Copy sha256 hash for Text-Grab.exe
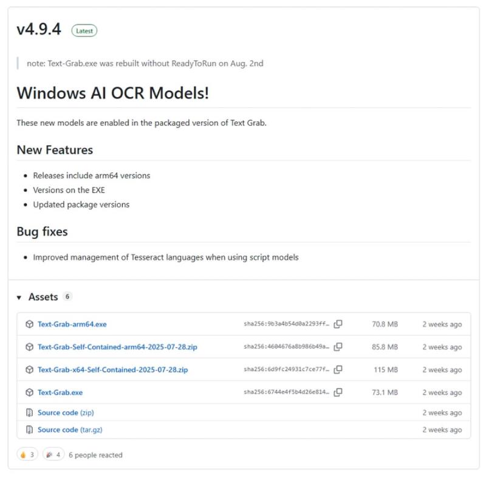The image size is (486, 478). [338, 392]
